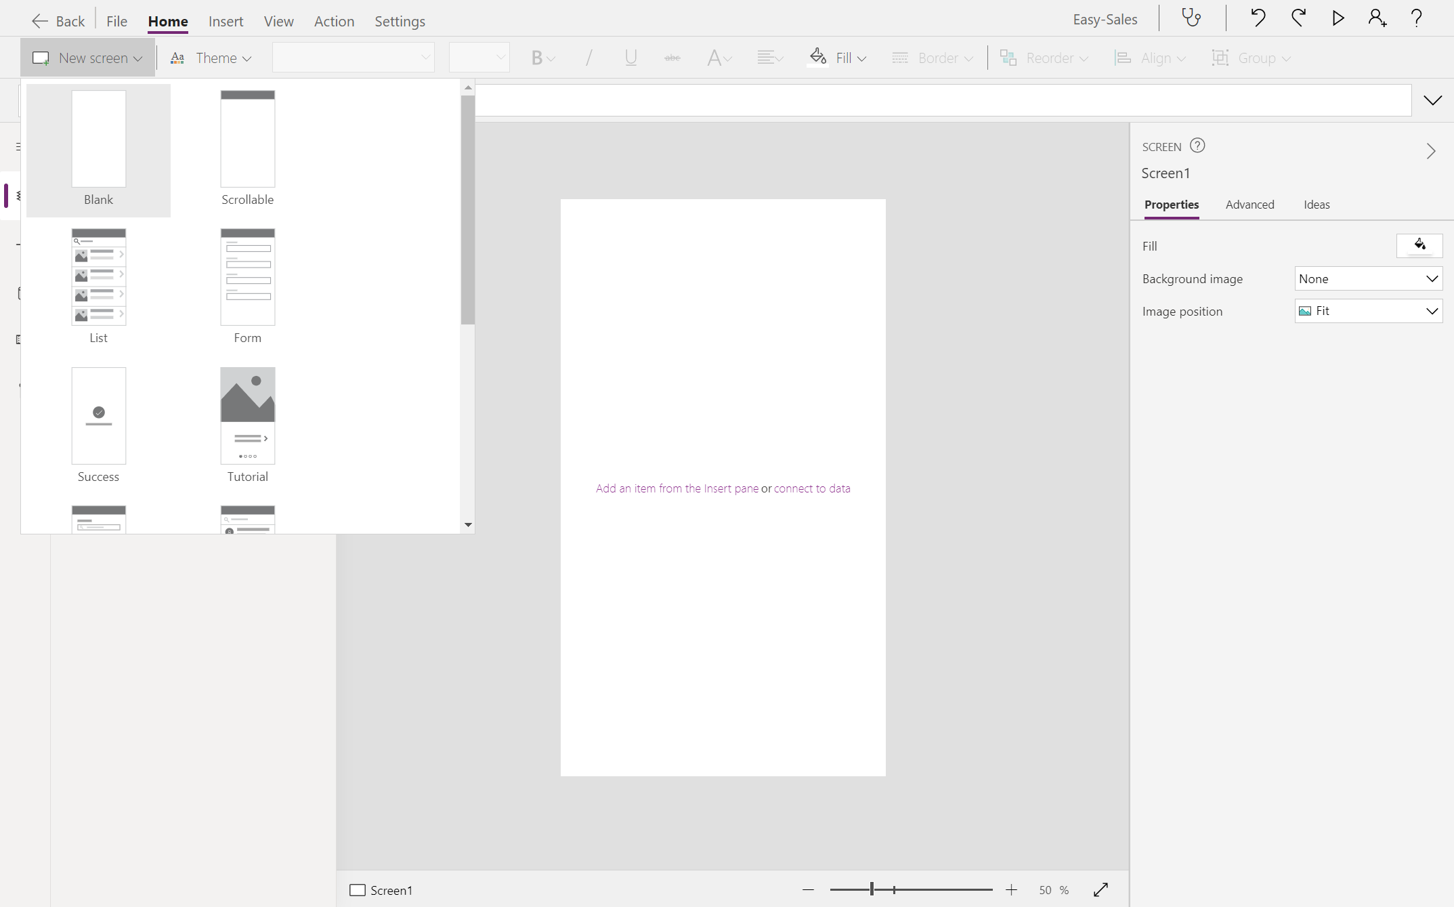Image resolution: width=1454 pixels, height=907 pixels.
Task: Open the Image position Fit dropdown
Action: 1368,311
